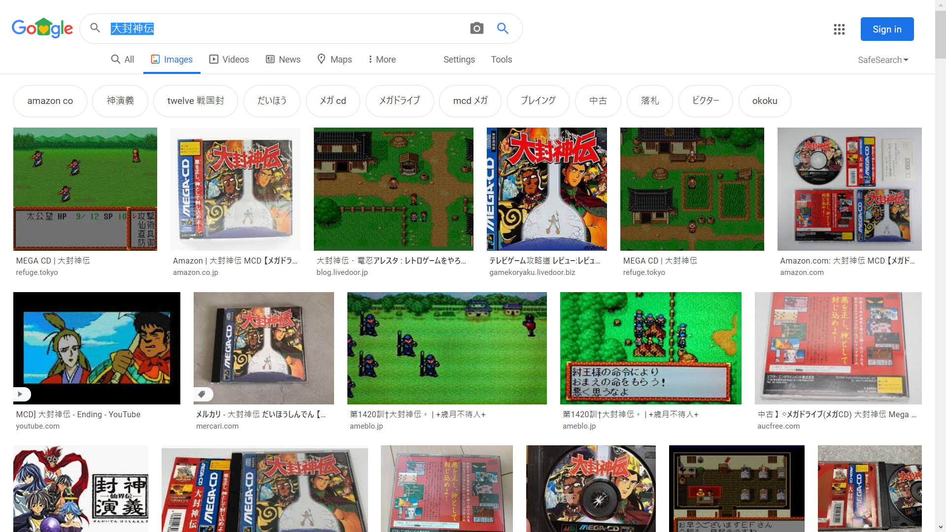This screenshot has height=532, width=946.
Task: Click the Google logo
Action: coord(42,28)
